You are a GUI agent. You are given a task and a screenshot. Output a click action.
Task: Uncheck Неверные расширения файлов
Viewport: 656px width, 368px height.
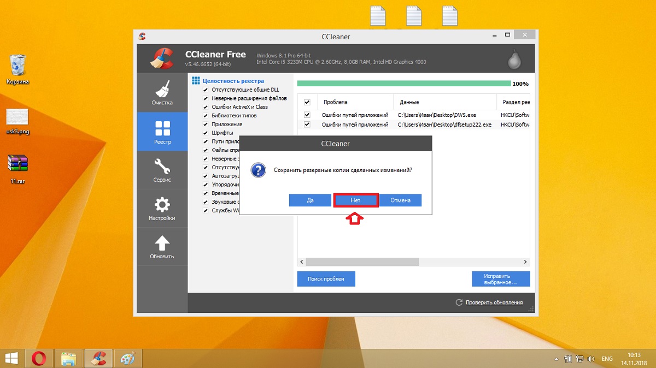tap(206, 98)
